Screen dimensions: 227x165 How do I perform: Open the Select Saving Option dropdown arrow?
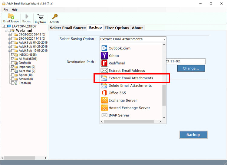(x=164, y=39)
